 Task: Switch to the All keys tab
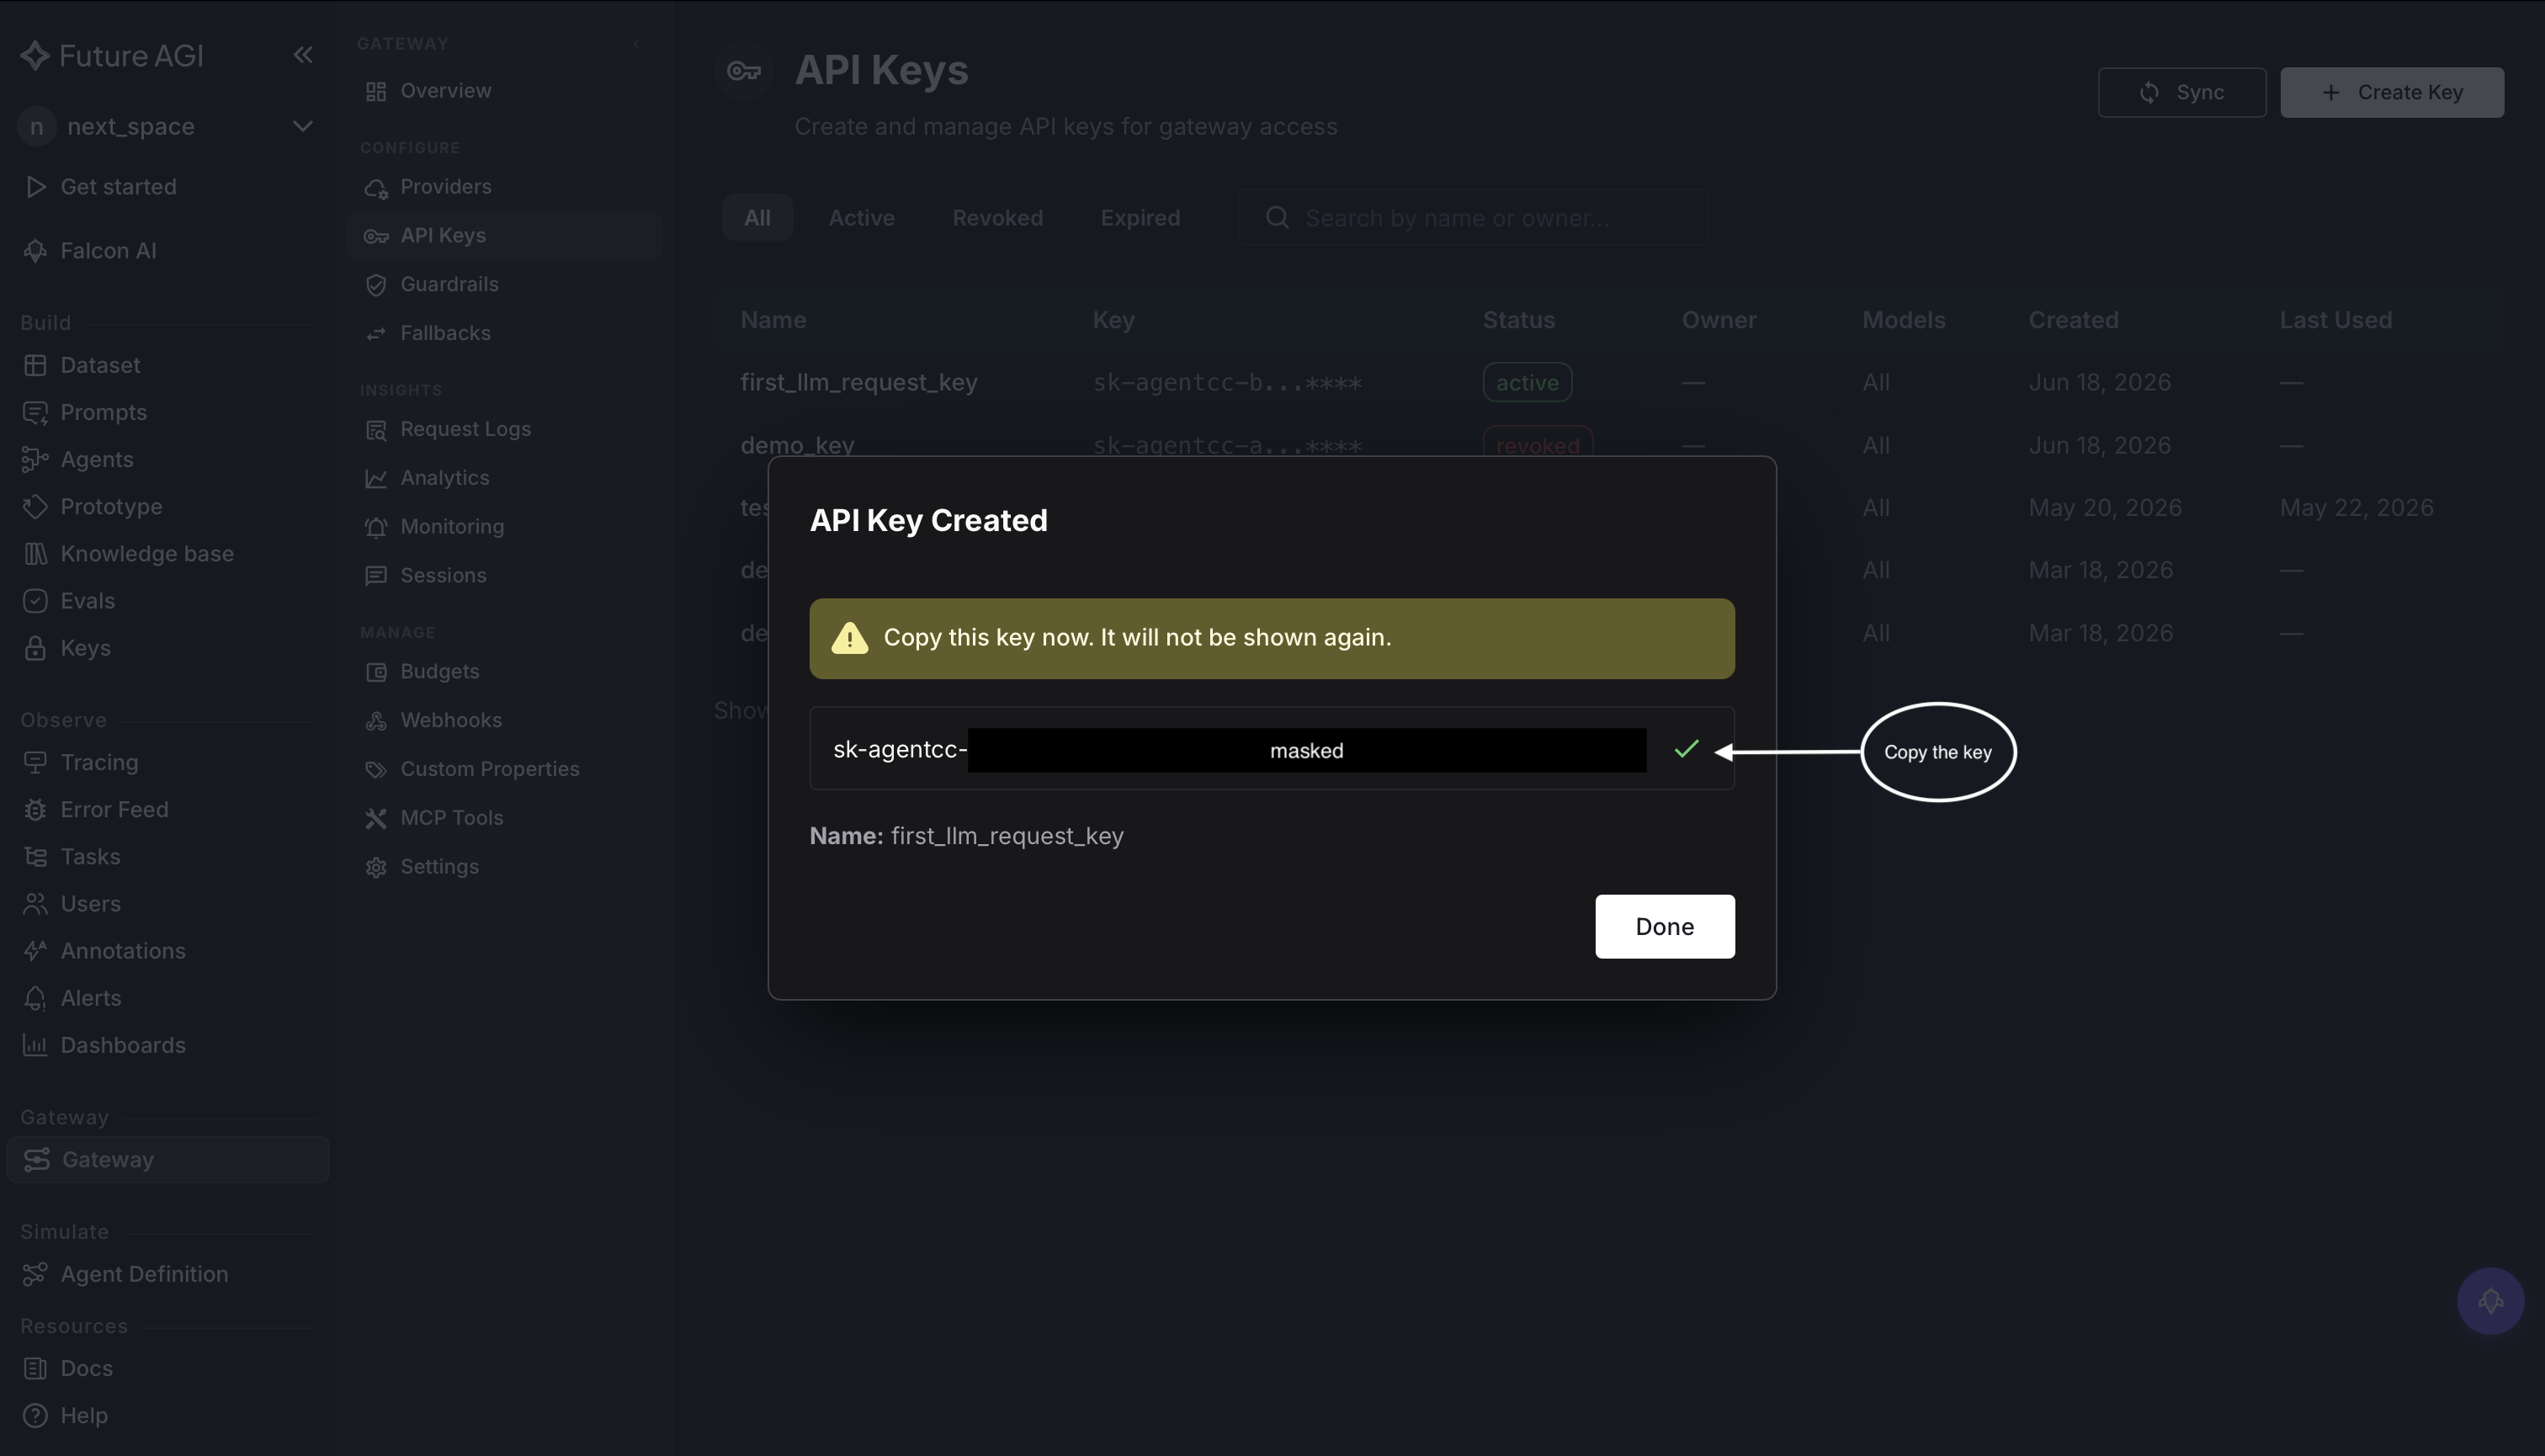[x=757, y=217]
